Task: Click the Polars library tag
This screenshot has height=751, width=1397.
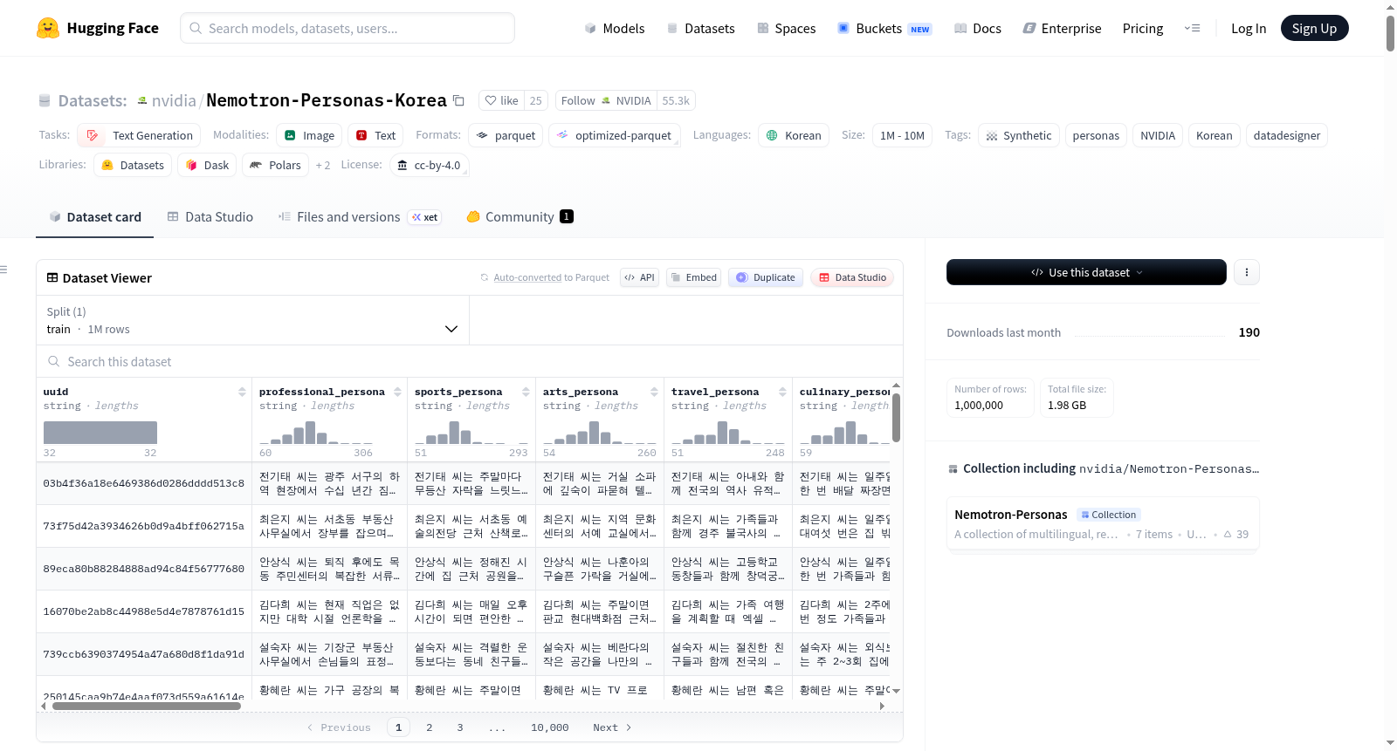Action: 275,165
